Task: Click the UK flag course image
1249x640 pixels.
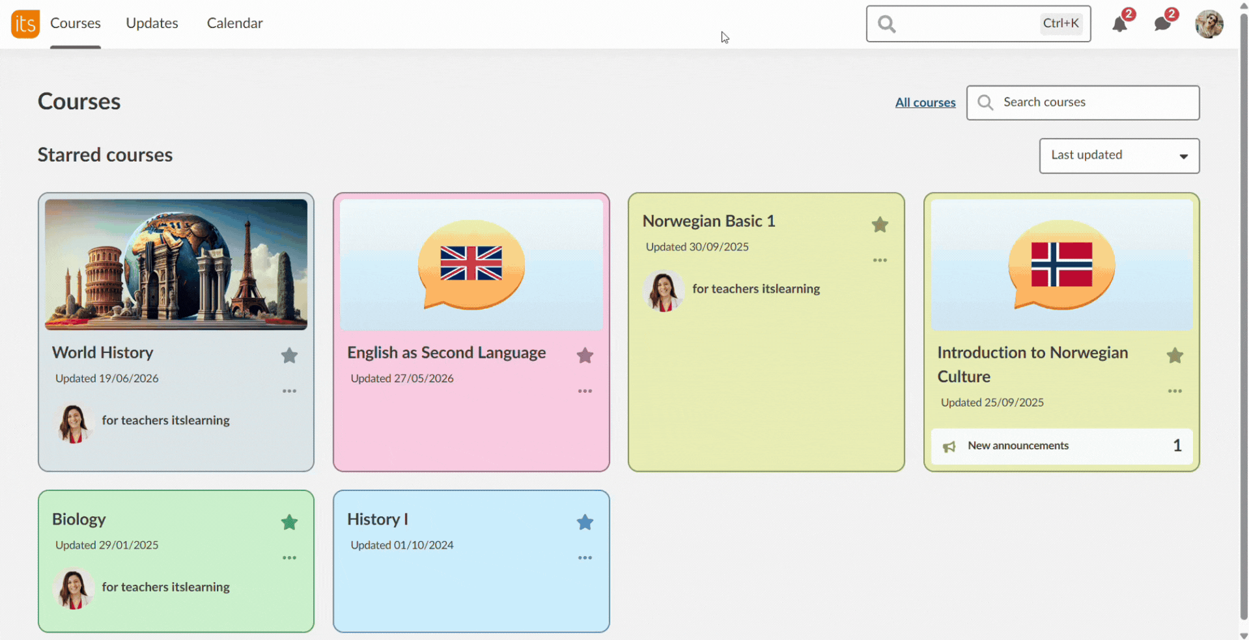Action: click(471, 265)
